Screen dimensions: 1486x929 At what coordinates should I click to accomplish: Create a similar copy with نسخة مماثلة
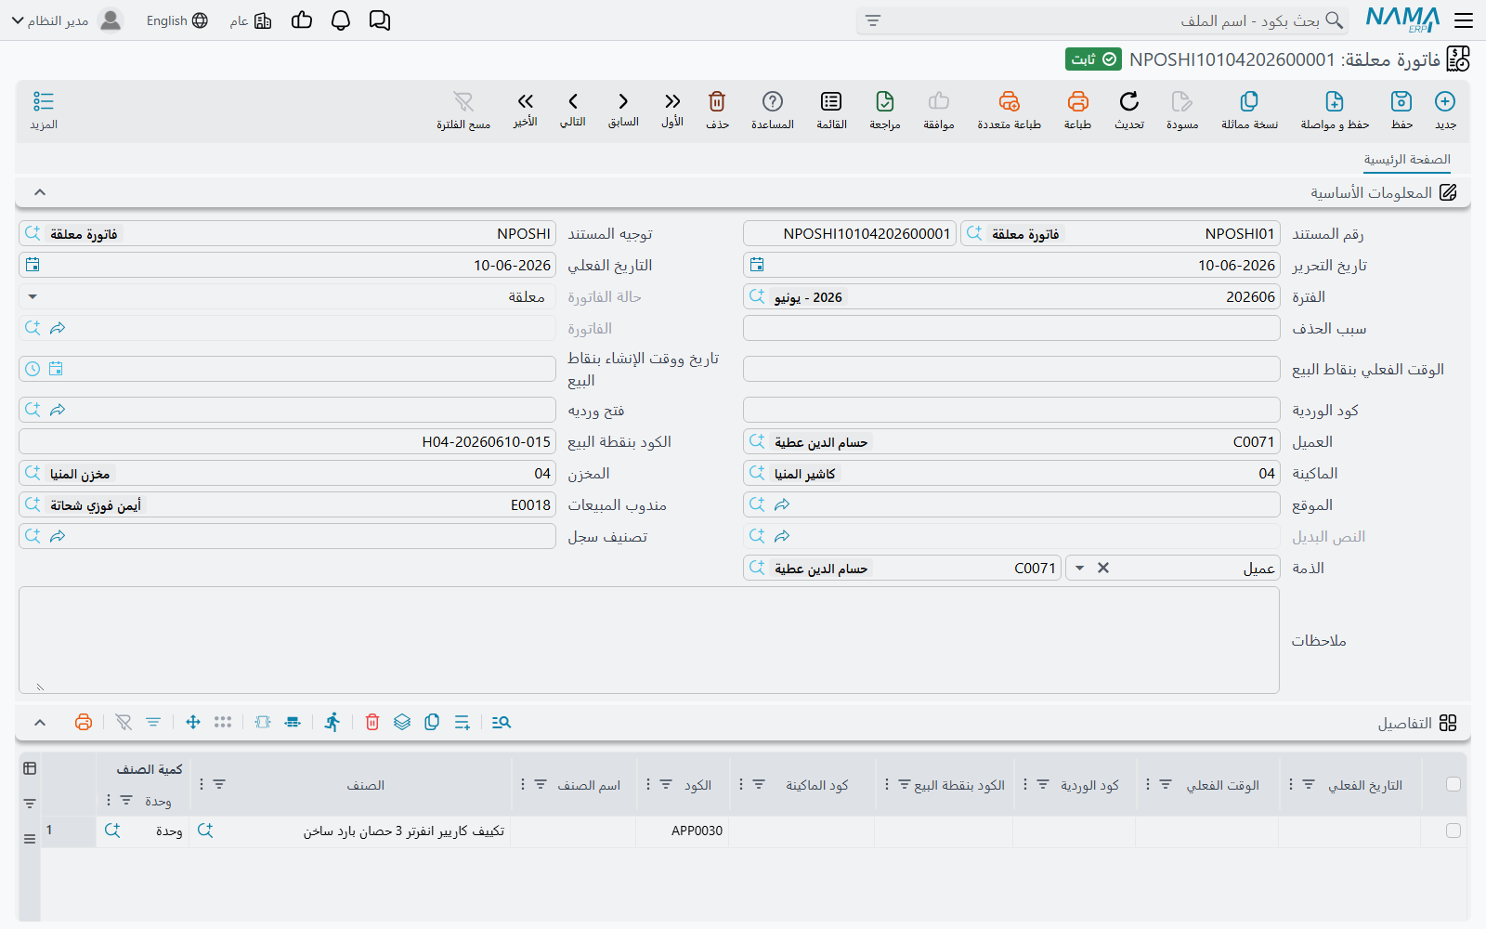pyautogui.click(x=1249, y=110)
